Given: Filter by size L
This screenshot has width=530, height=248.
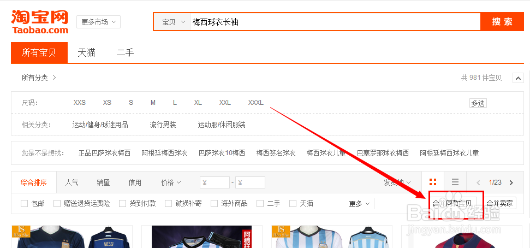Looking at the screenshot, I should [175, 103].
